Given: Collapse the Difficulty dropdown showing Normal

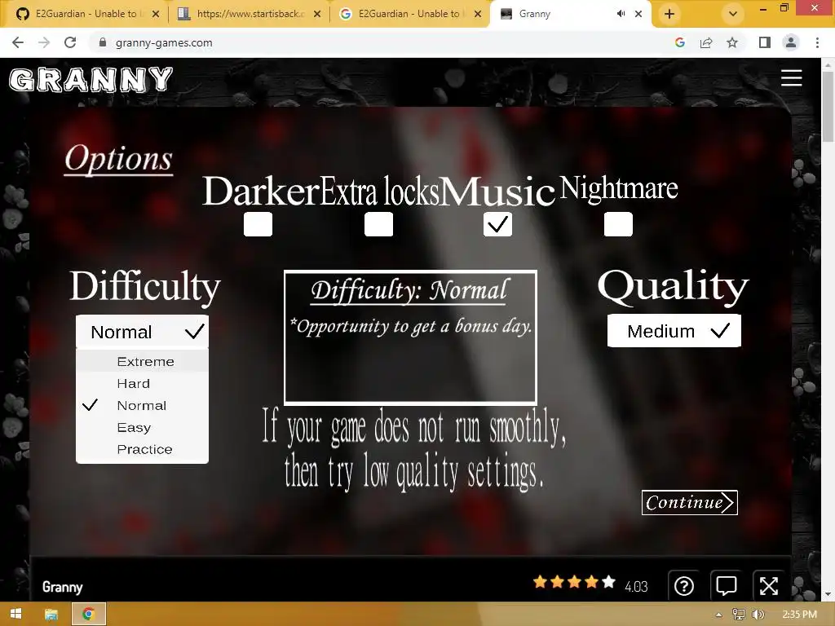Looking at the screenshot, I should pos(142,332).
